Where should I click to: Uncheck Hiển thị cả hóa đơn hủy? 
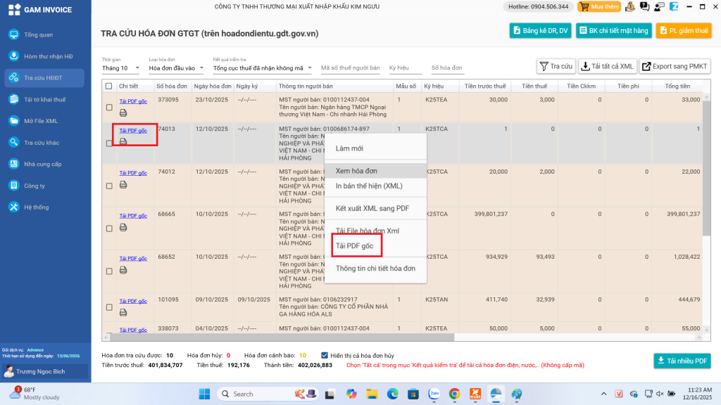(x=324, y=355)
